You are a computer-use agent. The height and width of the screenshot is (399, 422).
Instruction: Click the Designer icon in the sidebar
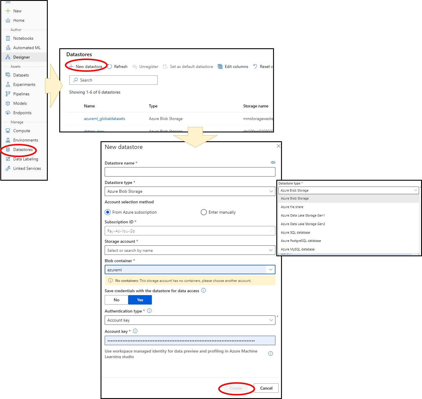(8, 57)
